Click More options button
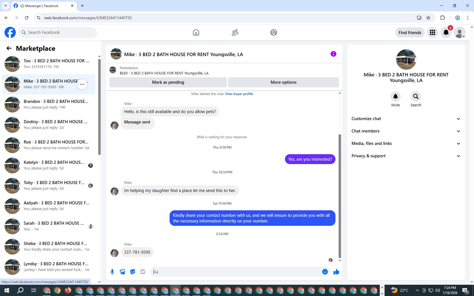 pyautogui.click(x=284, y=82)
